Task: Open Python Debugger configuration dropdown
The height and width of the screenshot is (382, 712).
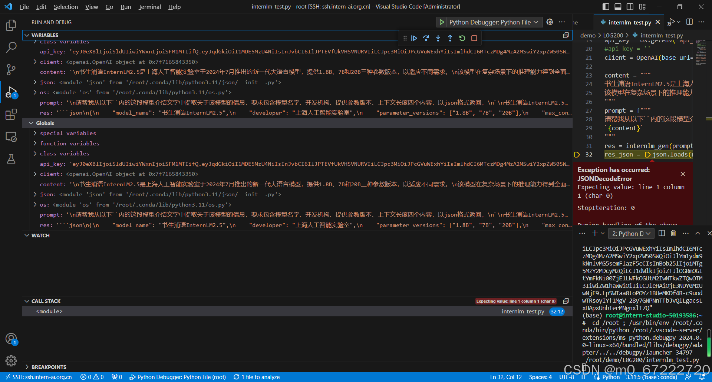Action: pyautogui.click(x=494, y=22)
